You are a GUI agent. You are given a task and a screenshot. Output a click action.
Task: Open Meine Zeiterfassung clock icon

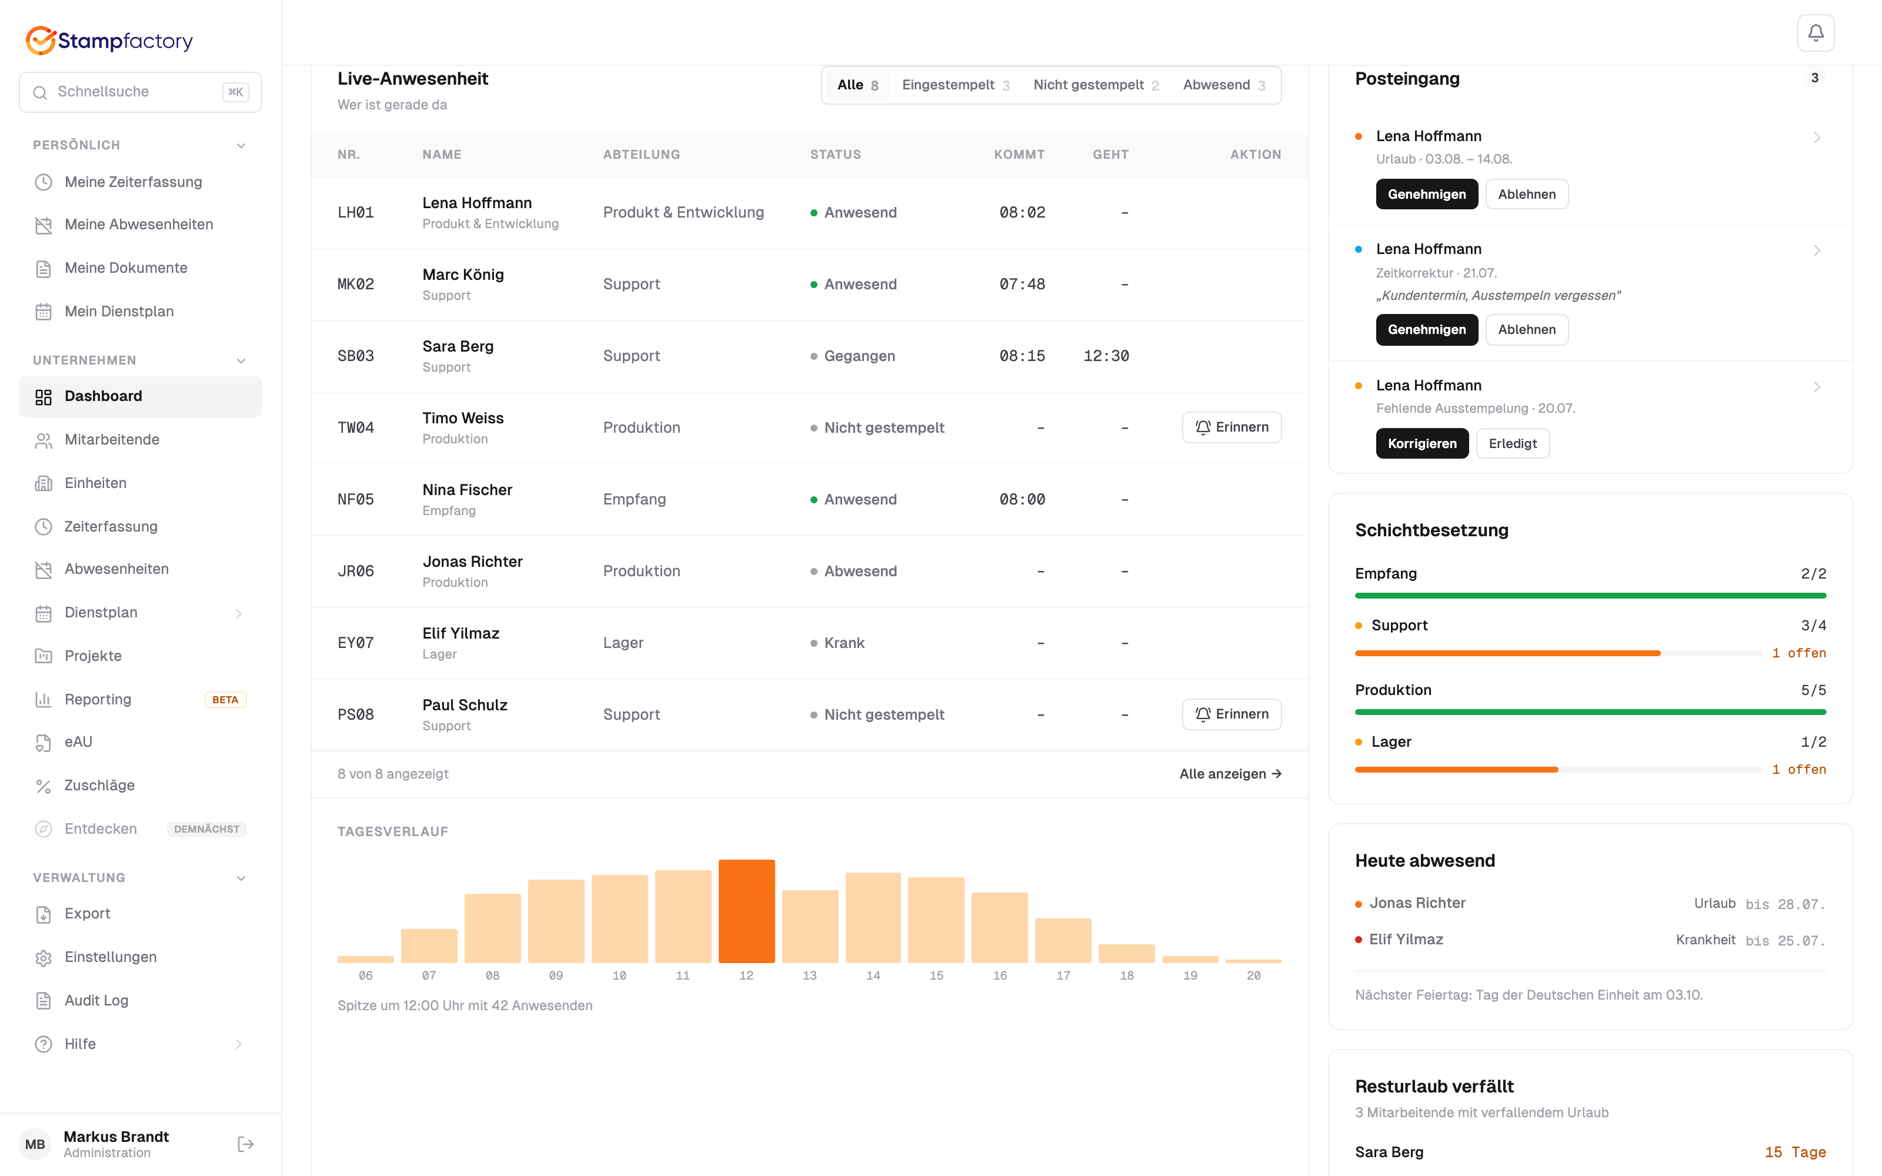point(44,182)
